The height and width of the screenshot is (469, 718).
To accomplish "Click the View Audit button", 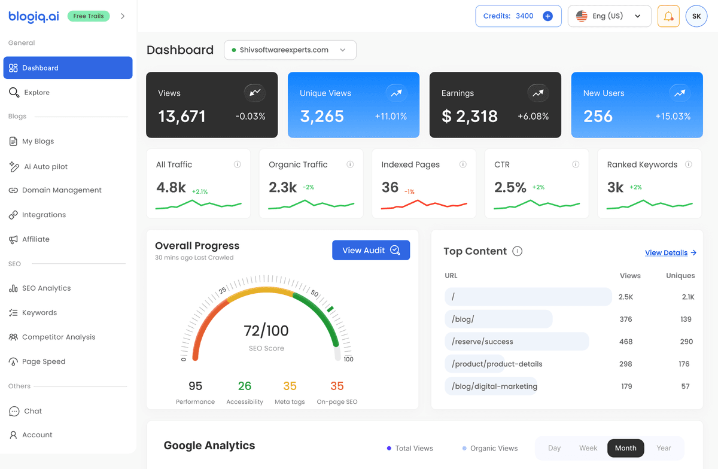I will [x=371, y=250].
